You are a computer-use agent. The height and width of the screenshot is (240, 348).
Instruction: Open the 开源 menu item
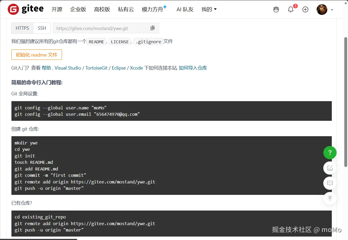pos(57,10)
